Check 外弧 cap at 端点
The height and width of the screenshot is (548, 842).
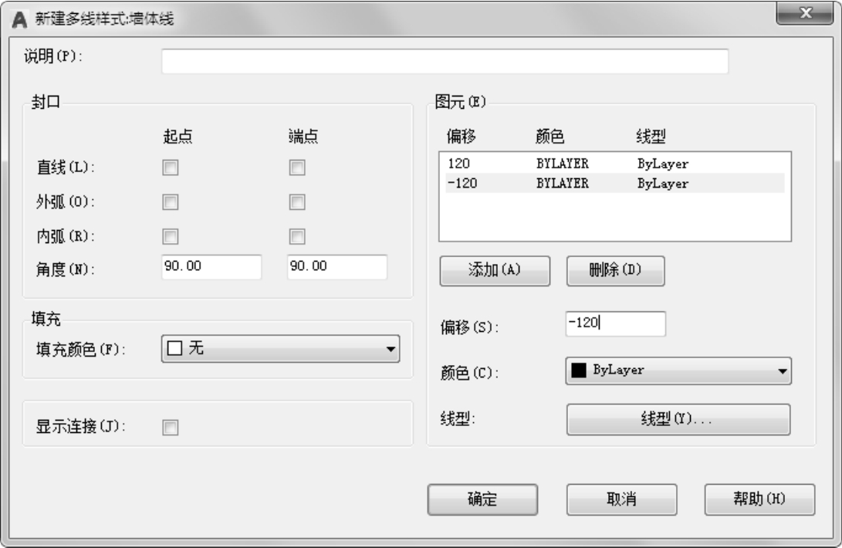tap(297, 202)
